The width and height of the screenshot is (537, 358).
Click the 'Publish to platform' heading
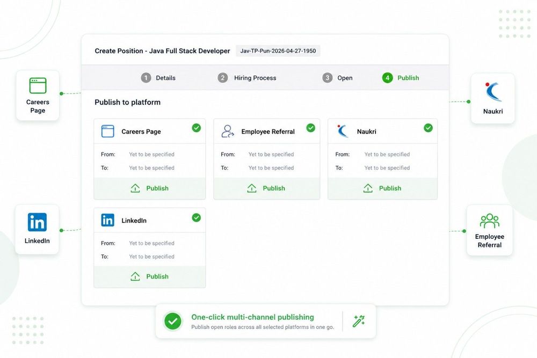click(127, 102)
